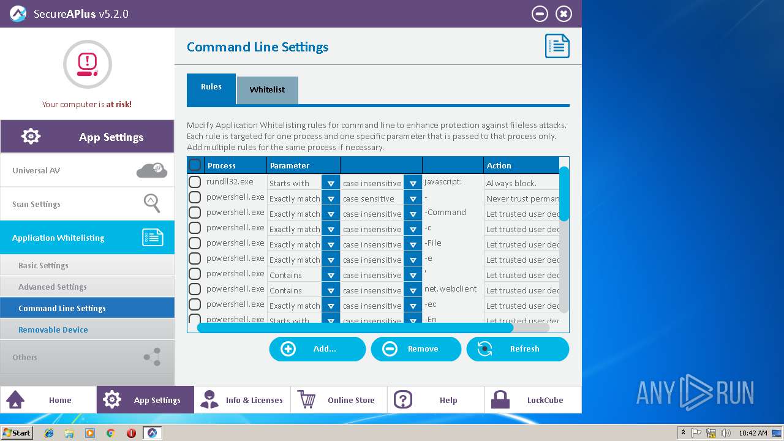This screenshot has width=784, height=441.
Task: Click the Parameter column header
Action: tap(303, 165)
